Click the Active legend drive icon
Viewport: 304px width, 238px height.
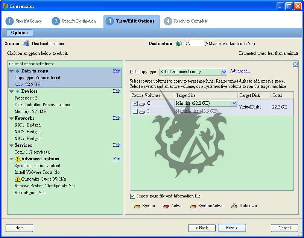point(166,206)
